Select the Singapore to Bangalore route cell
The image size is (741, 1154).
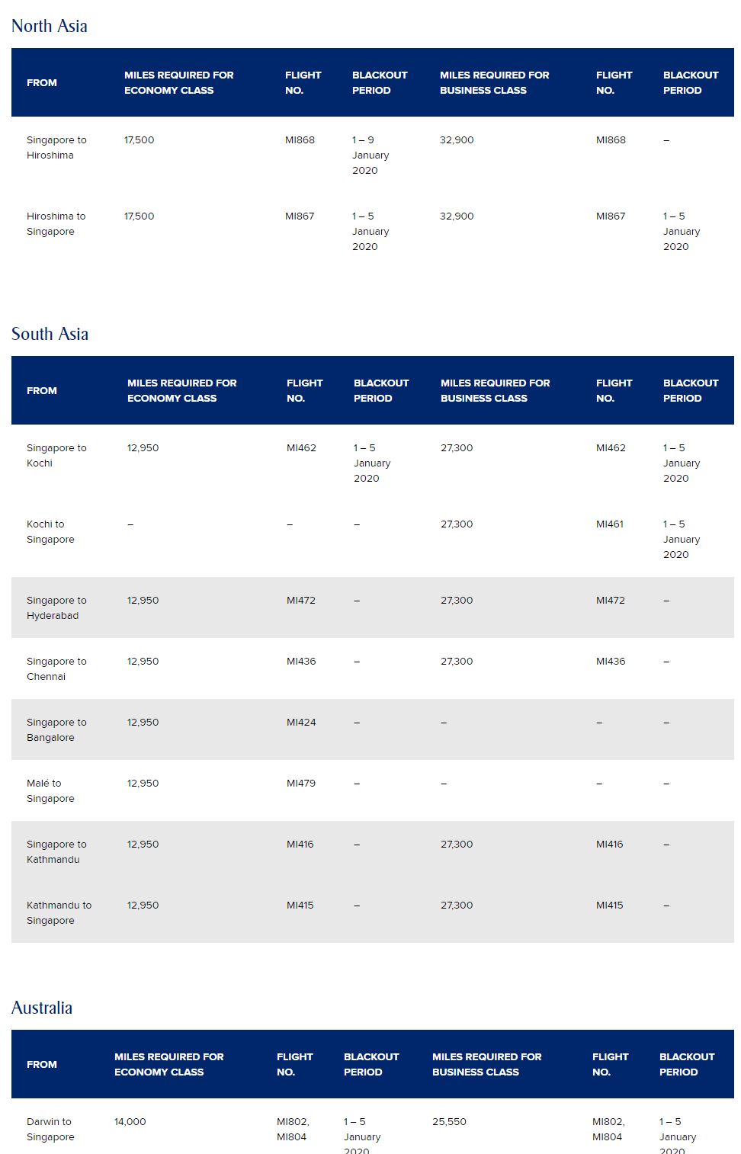pyautogui.click(x=56, y=729)
